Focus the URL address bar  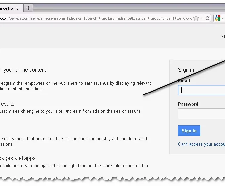click(x=96, y=18)
